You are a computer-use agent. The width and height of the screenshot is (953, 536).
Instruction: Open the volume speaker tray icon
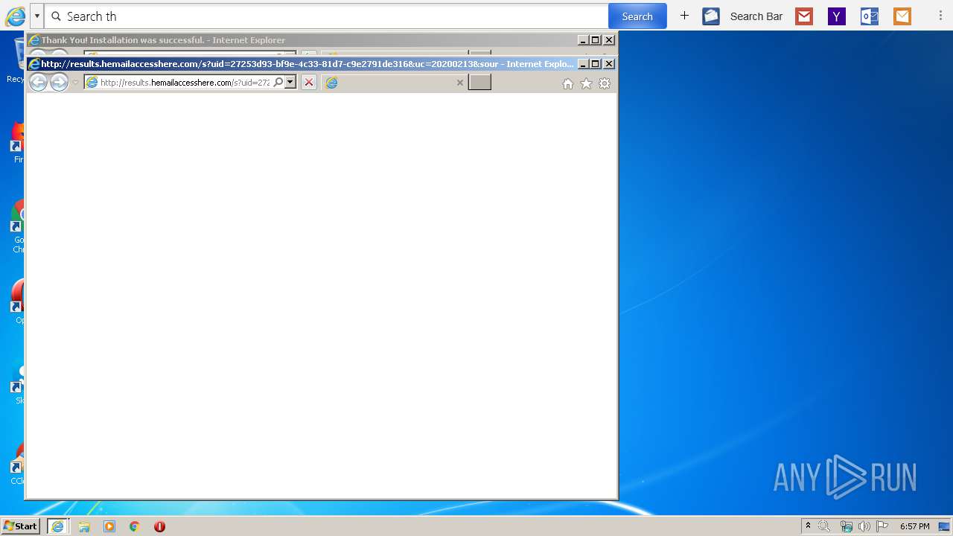[x=864, y=526]
